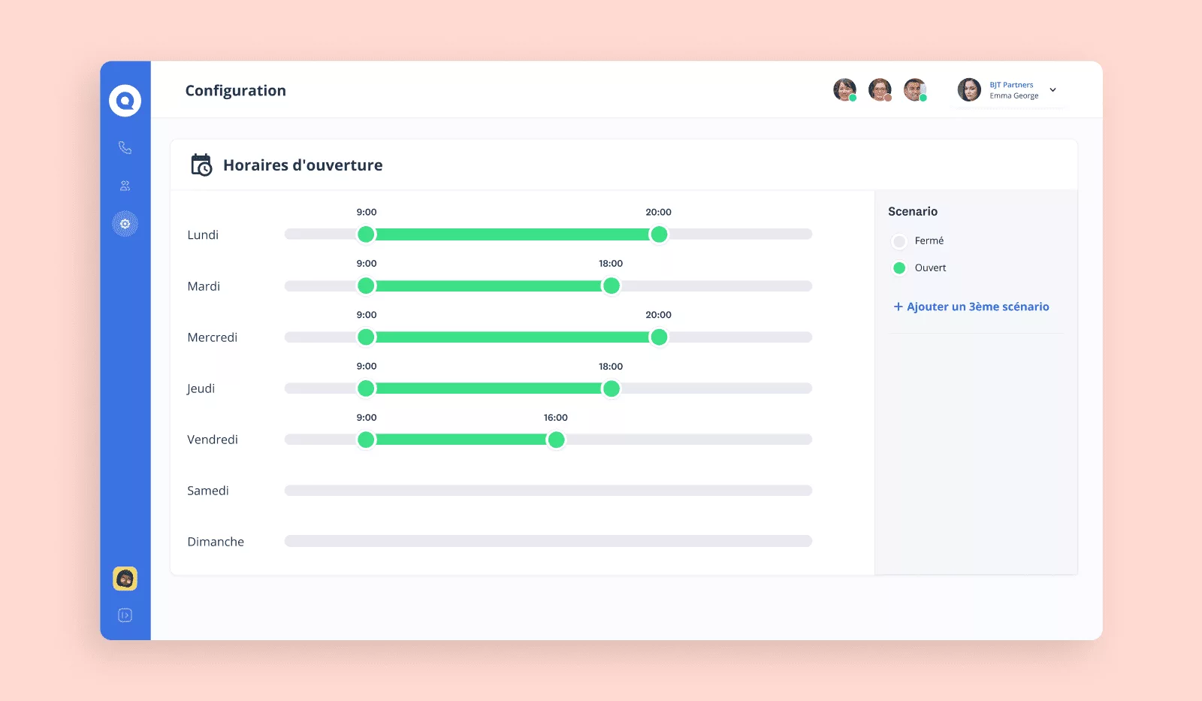Click the Ouvert scenario label
Screen dimensions: 1202x701
(930, 268)
